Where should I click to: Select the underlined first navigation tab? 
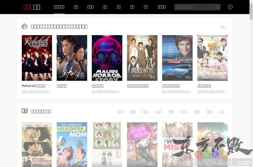click(59, 7)
